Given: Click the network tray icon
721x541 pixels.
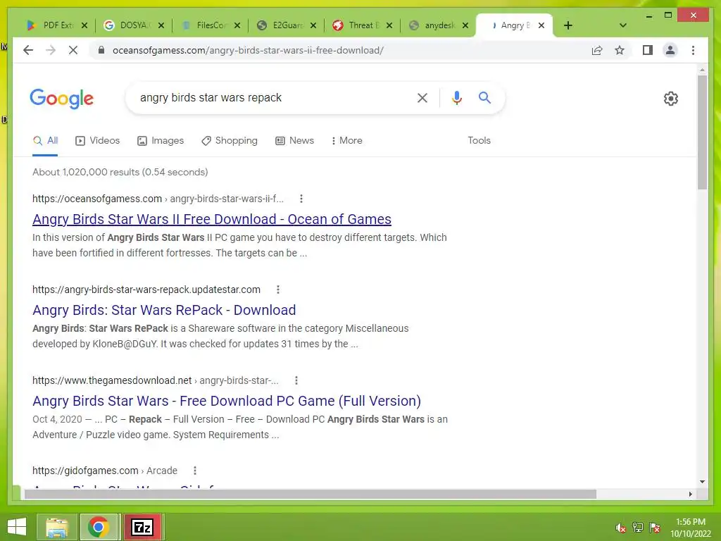Looking at the screenshot, I should coord(638,528).
